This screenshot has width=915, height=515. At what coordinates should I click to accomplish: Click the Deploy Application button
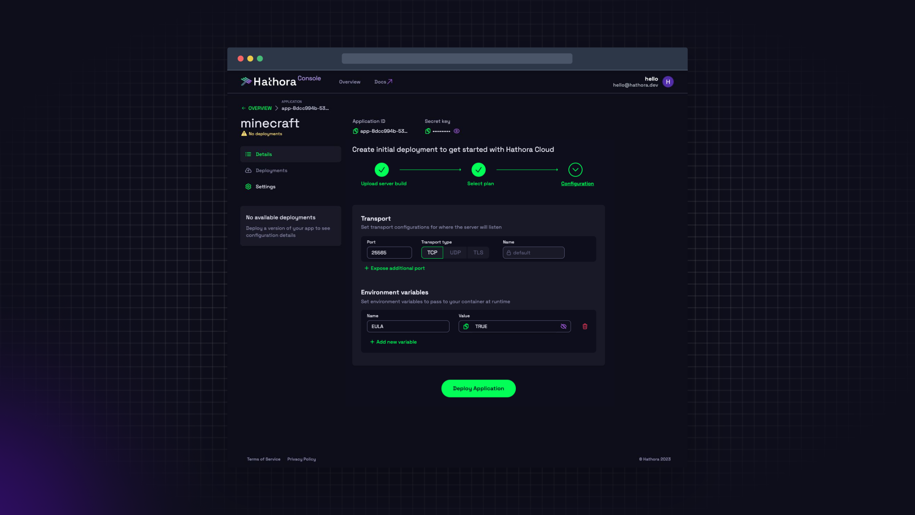coord(478,388)
